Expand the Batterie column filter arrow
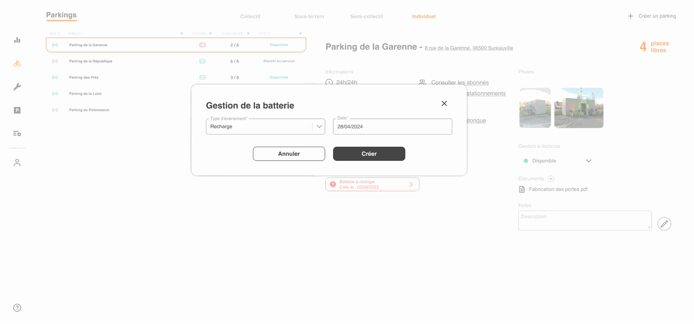 (210, 34)
